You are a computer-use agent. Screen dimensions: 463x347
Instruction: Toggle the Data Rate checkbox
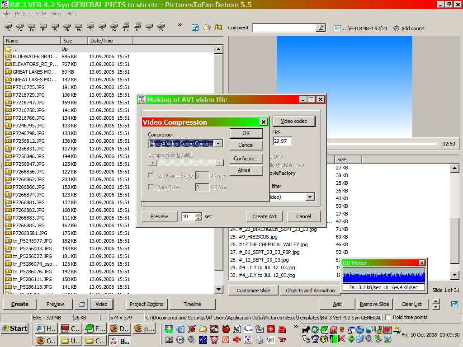click(151, 188)
